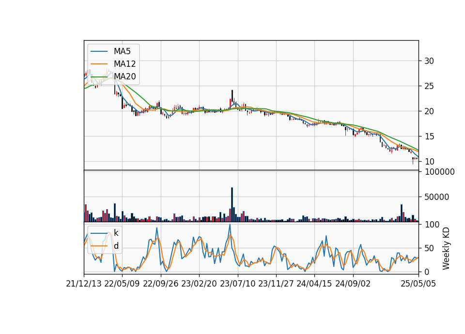Click the KD axis value 50

(429, 248)
